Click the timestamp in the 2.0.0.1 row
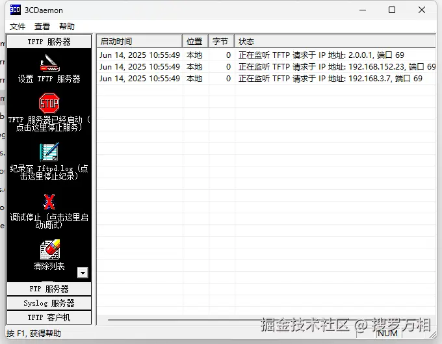This screenshot has width=442, height=344. coord(140,55)
